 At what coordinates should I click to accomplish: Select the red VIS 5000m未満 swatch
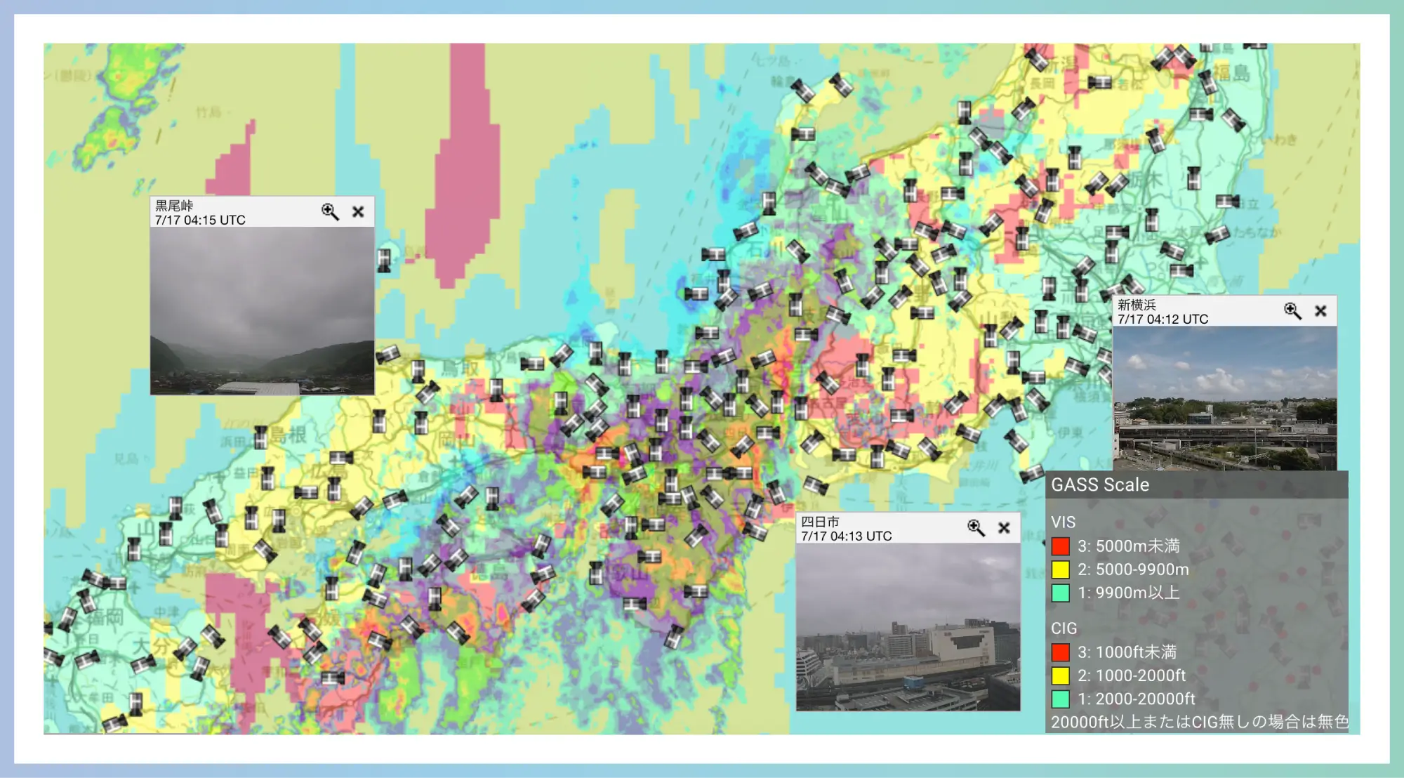point(1060,546)
